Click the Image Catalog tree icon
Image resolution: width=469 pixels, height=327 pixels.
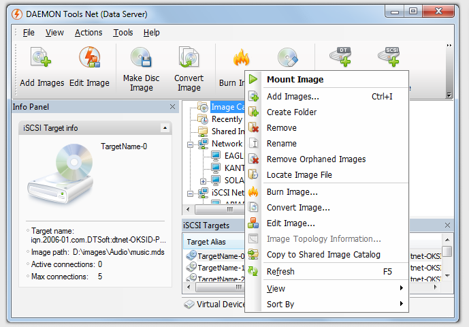click(x=203, y=107)
